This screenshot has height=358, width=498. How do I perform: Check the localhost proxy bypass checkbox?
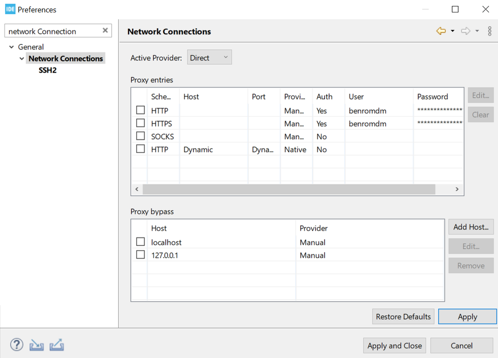coord(141,242)
